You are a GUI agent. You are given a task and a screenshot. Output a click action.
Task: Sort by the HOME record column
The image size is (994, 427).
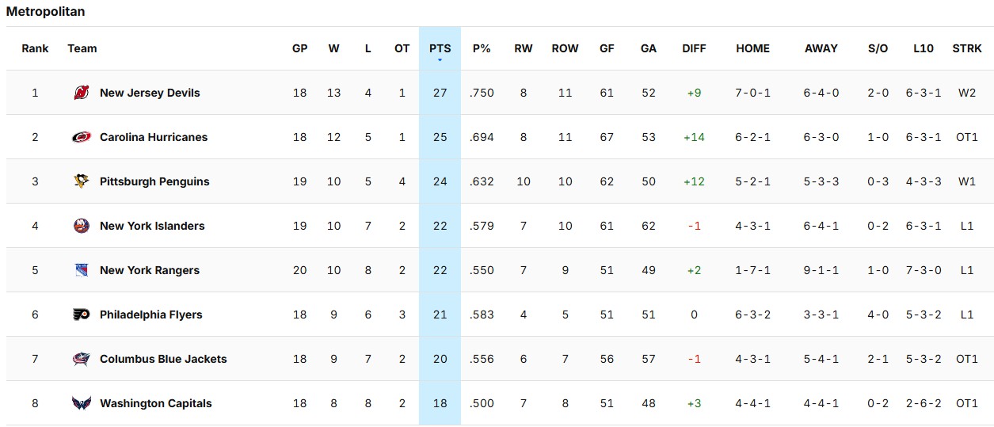coord(752,48)
